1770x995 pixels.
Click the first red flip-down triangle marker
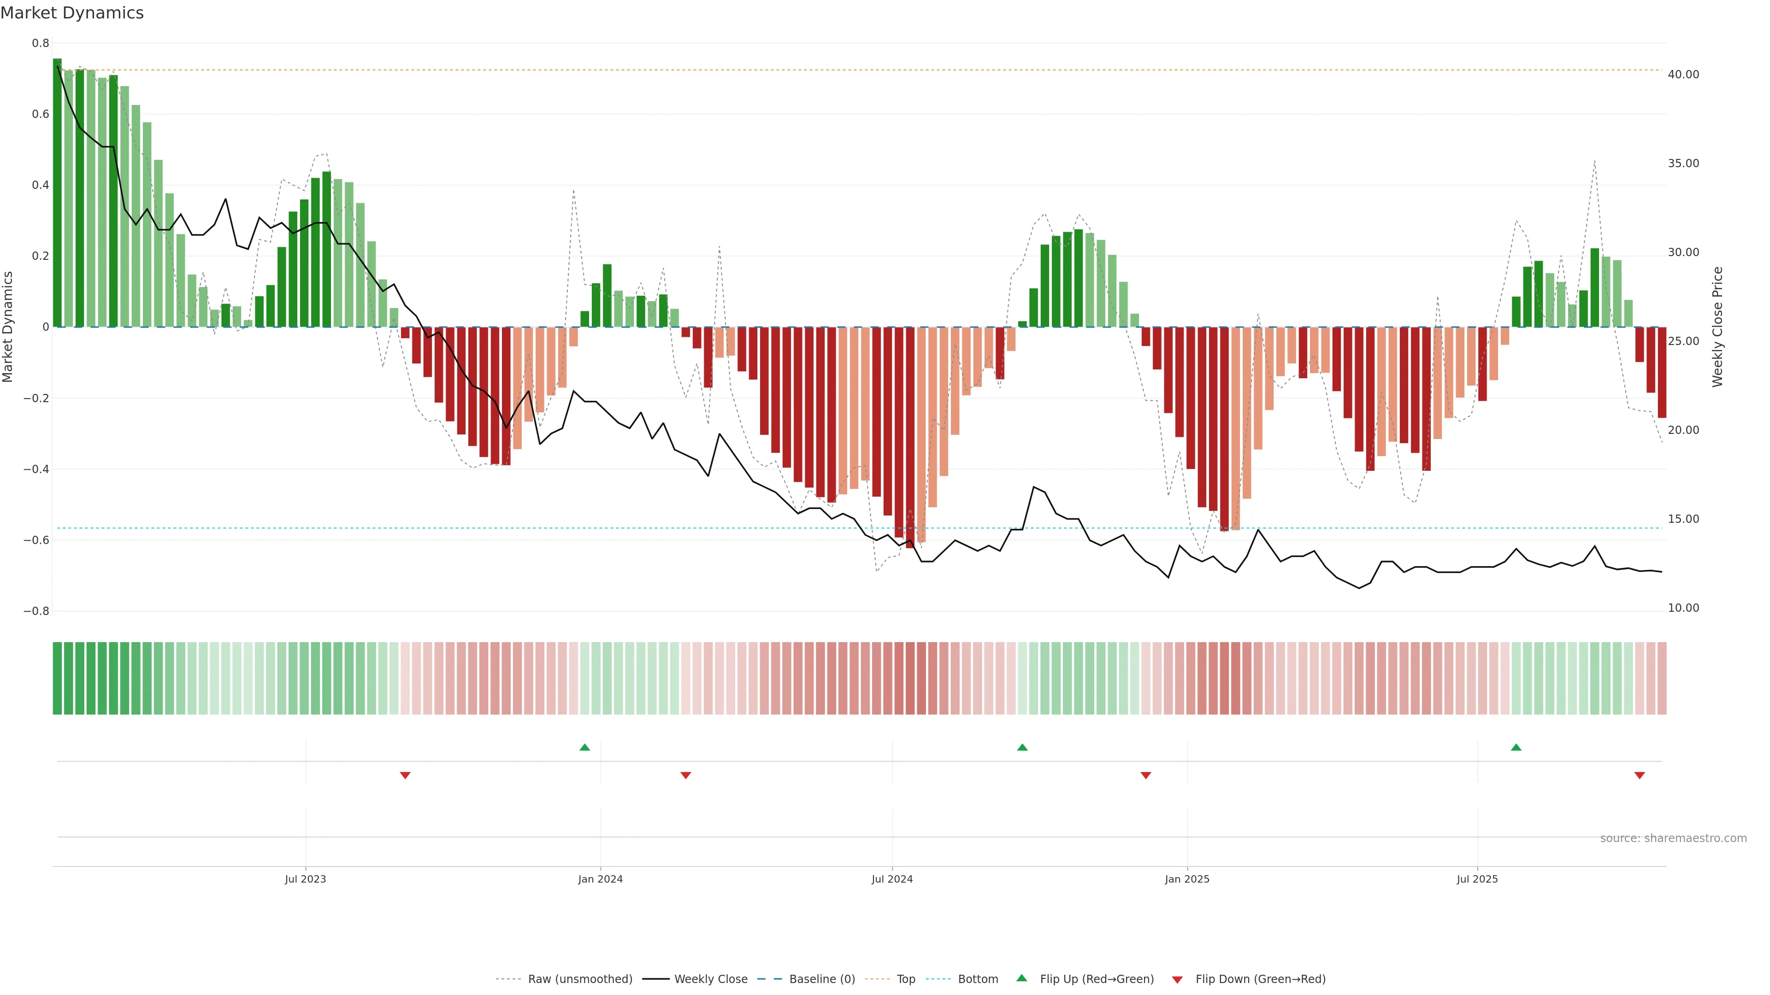(x=406, y=775)
